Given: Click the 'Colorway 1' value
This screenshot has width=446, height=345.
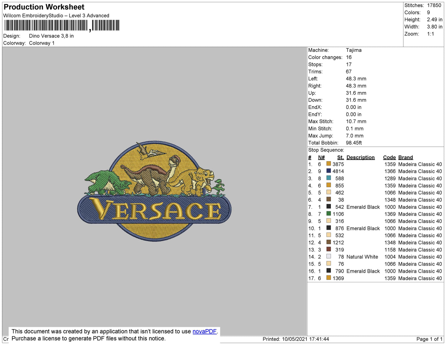Looking at the screenshot, I should [42, 43].
